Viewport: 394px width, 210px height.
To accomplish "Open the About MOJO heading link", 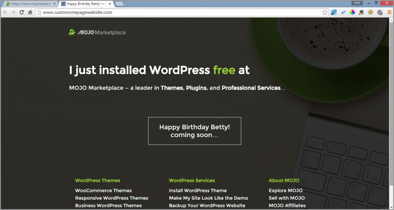I will click(x=284, y=180).
